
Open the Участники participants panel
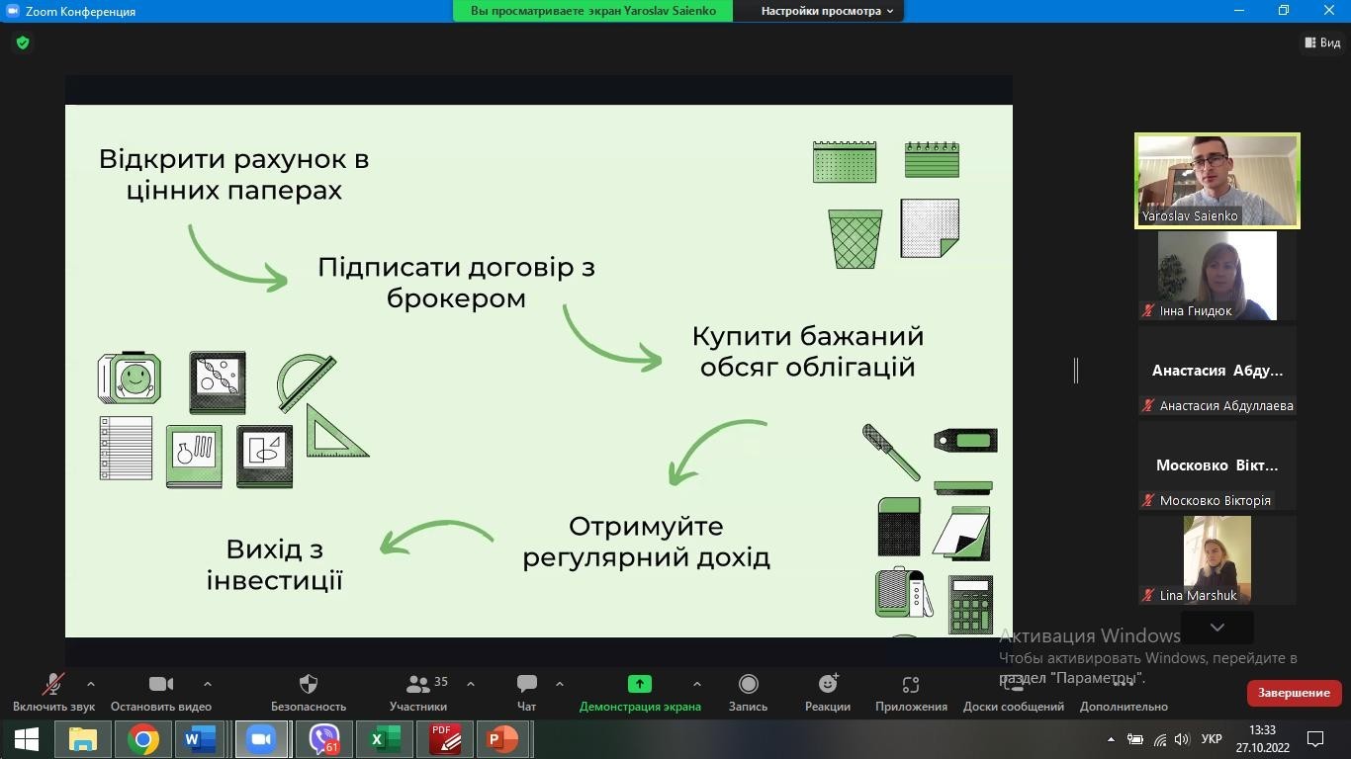pyautogui.click(x=418, y=685)
